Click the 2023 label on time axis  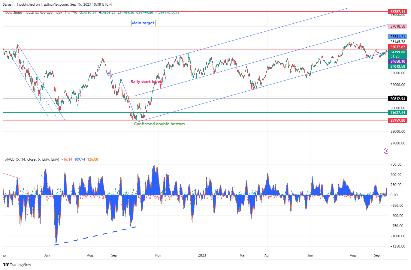pyautogui.click(x=202, y=255)
